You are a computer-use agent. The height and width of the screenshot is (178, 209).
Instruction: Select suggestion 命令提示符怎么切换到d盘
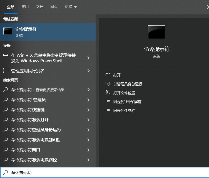pyautogui.click(x=48, y=140)
